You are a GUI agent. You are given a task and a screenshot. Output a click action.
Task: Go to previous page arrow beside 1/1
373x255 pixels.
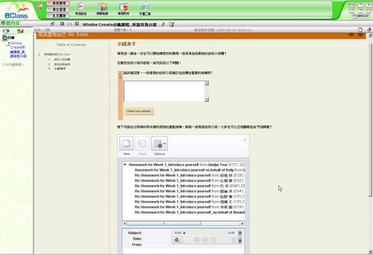[62, 24]
